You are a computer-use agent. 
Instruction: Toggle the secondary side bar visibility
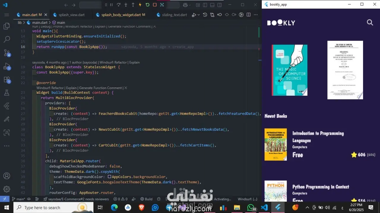[x=219, y=5]
